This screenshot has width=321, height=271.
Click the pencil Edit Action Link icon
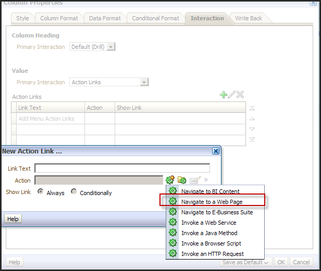pyautogui.click(x=231, y=95)
